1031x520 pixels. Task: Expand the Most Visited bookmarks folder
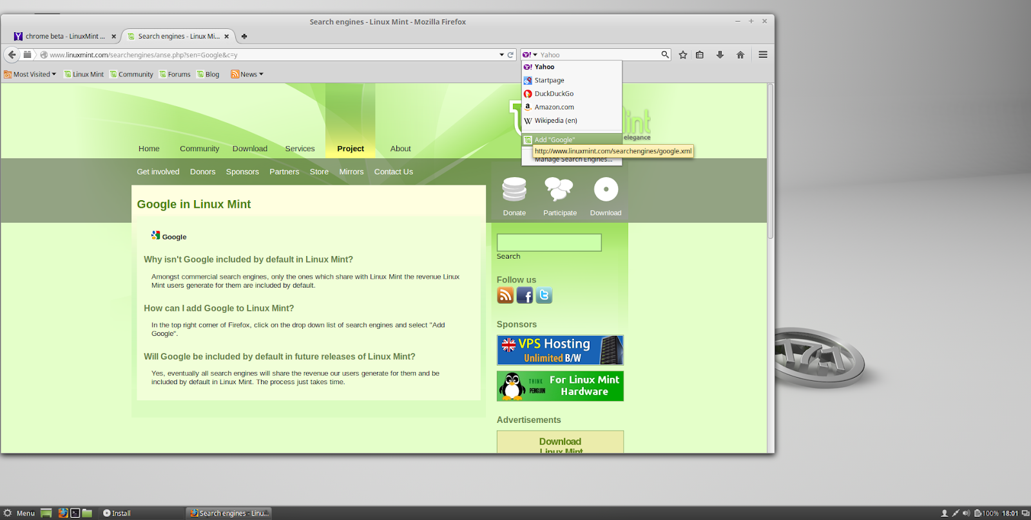pos(30,74)
